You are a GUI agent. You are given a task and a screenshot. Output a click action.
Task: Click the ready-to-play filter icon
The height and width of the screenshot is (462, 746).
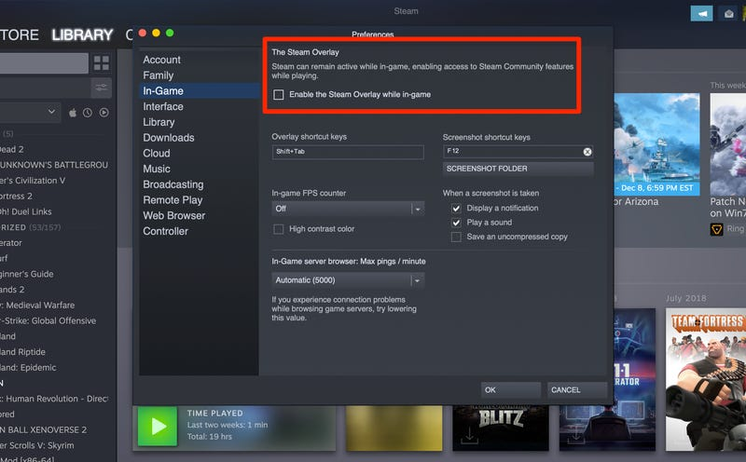point(104,113)
